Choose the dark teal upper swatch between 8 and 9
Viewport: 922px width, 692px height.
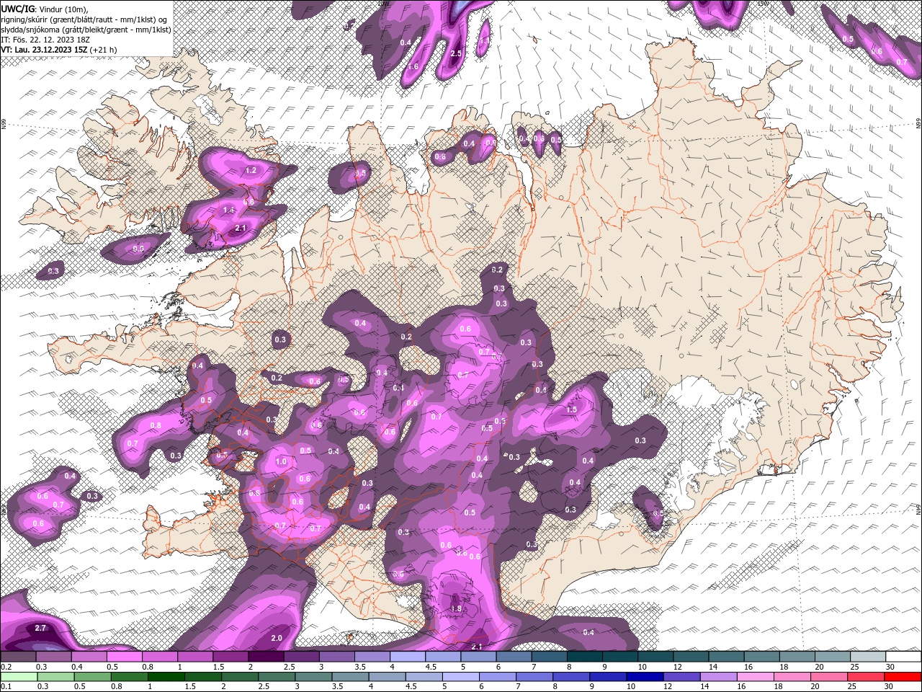tap(584, 657)
